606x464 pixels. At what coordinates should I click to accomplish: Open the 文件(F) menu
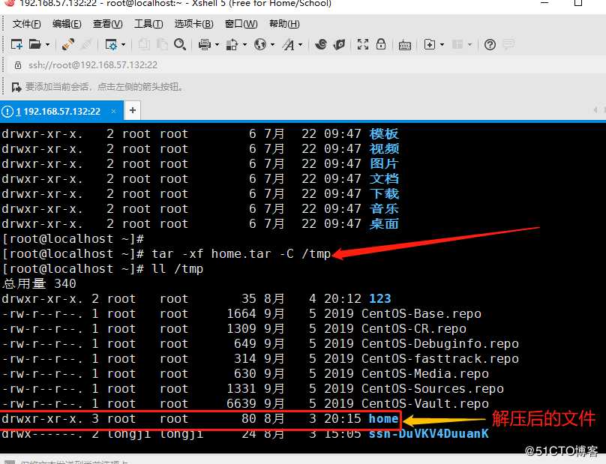pyautogui.click(x=27, y=24)
